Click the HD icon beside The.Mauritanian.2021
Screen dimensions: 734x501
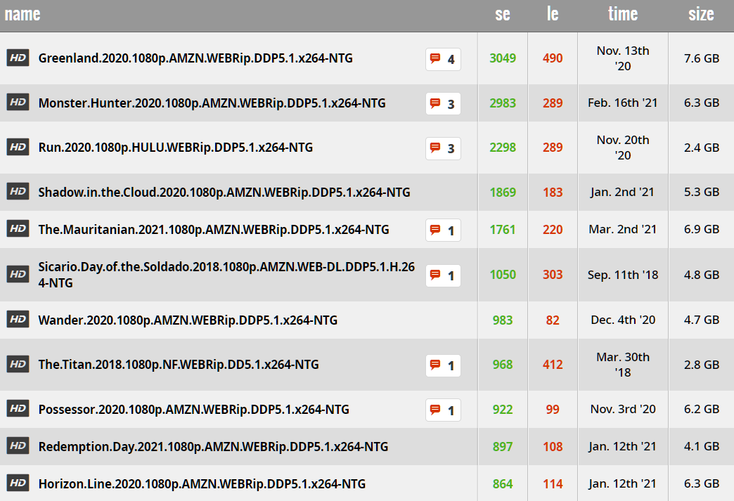18,229
